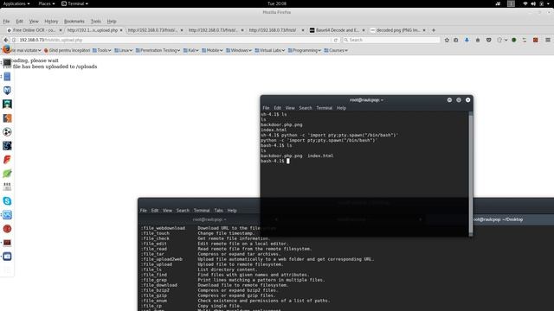Image resolution: width=554 pixels, height=311 pixels.
Task: Expand the Windows bookmarks folder
Action: (x=239, y=50)
